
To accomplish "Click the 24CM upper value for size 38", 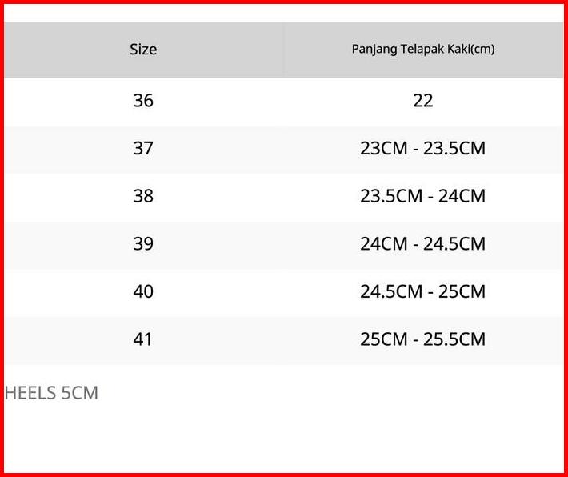I will (462, 196).
